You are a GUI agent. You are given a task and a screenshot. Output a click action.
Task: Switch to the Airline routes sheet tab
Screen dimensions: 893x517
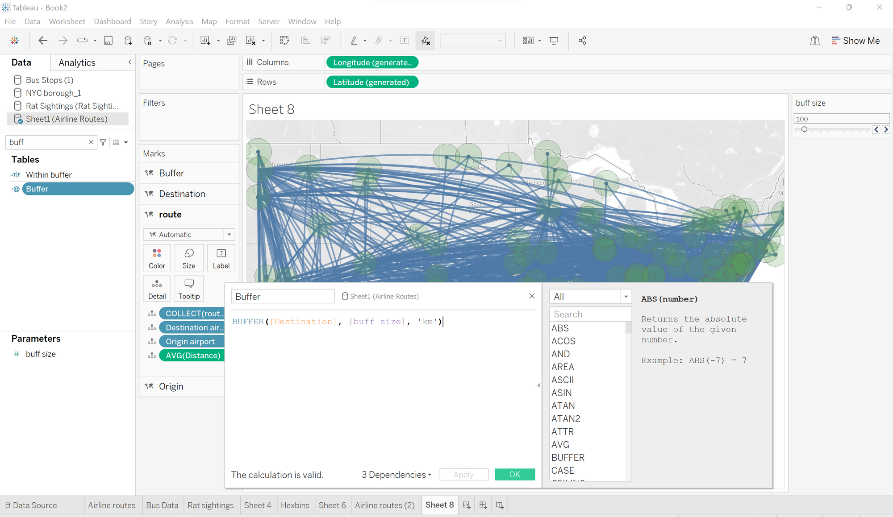[112, 505]
